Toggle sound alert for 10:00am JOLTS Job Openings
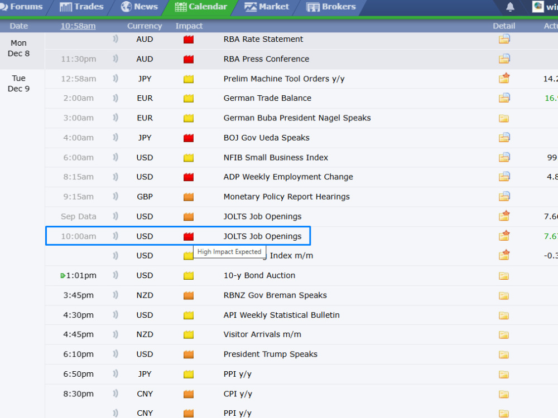Screen dimensions: 558x418 click(116, 236)
